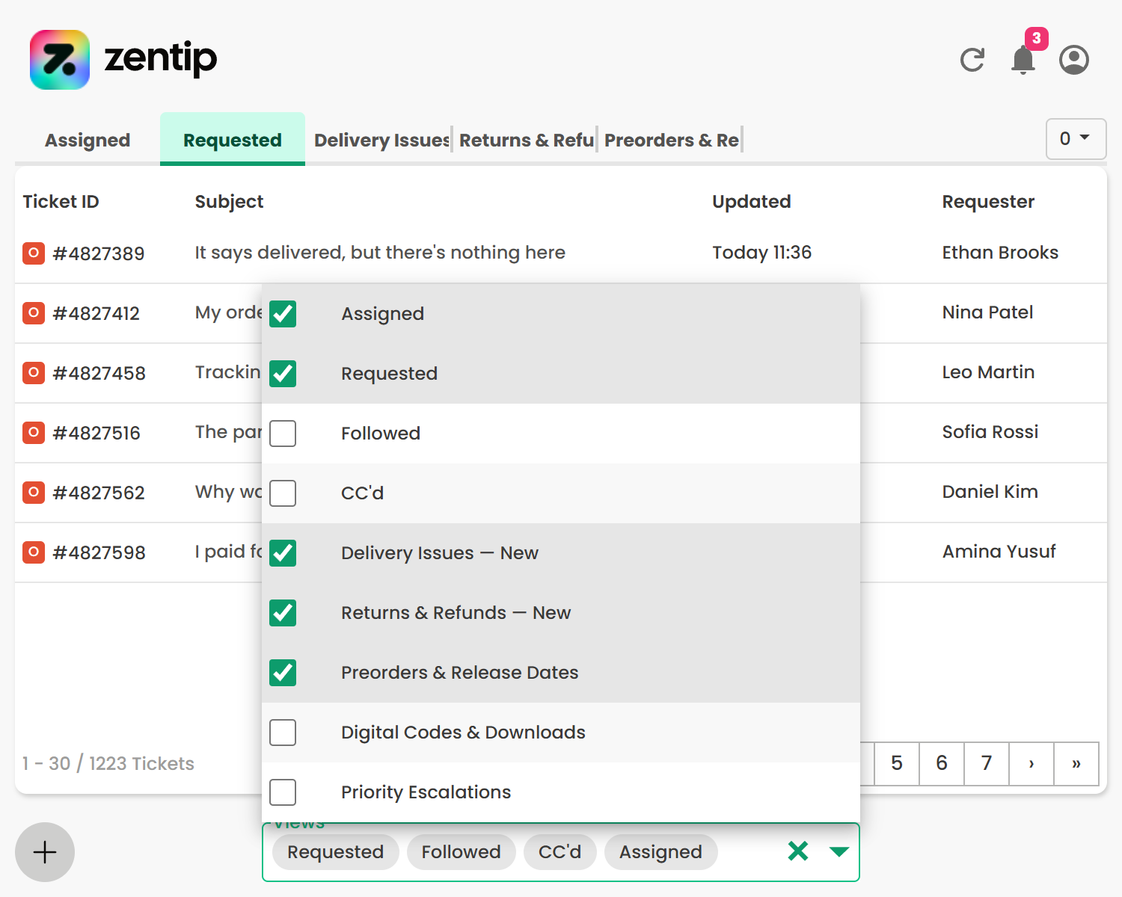Click the CC'd chip in Views field
Image resolution: width=1122 pixels, height=897 pixels.
[560, 852]
